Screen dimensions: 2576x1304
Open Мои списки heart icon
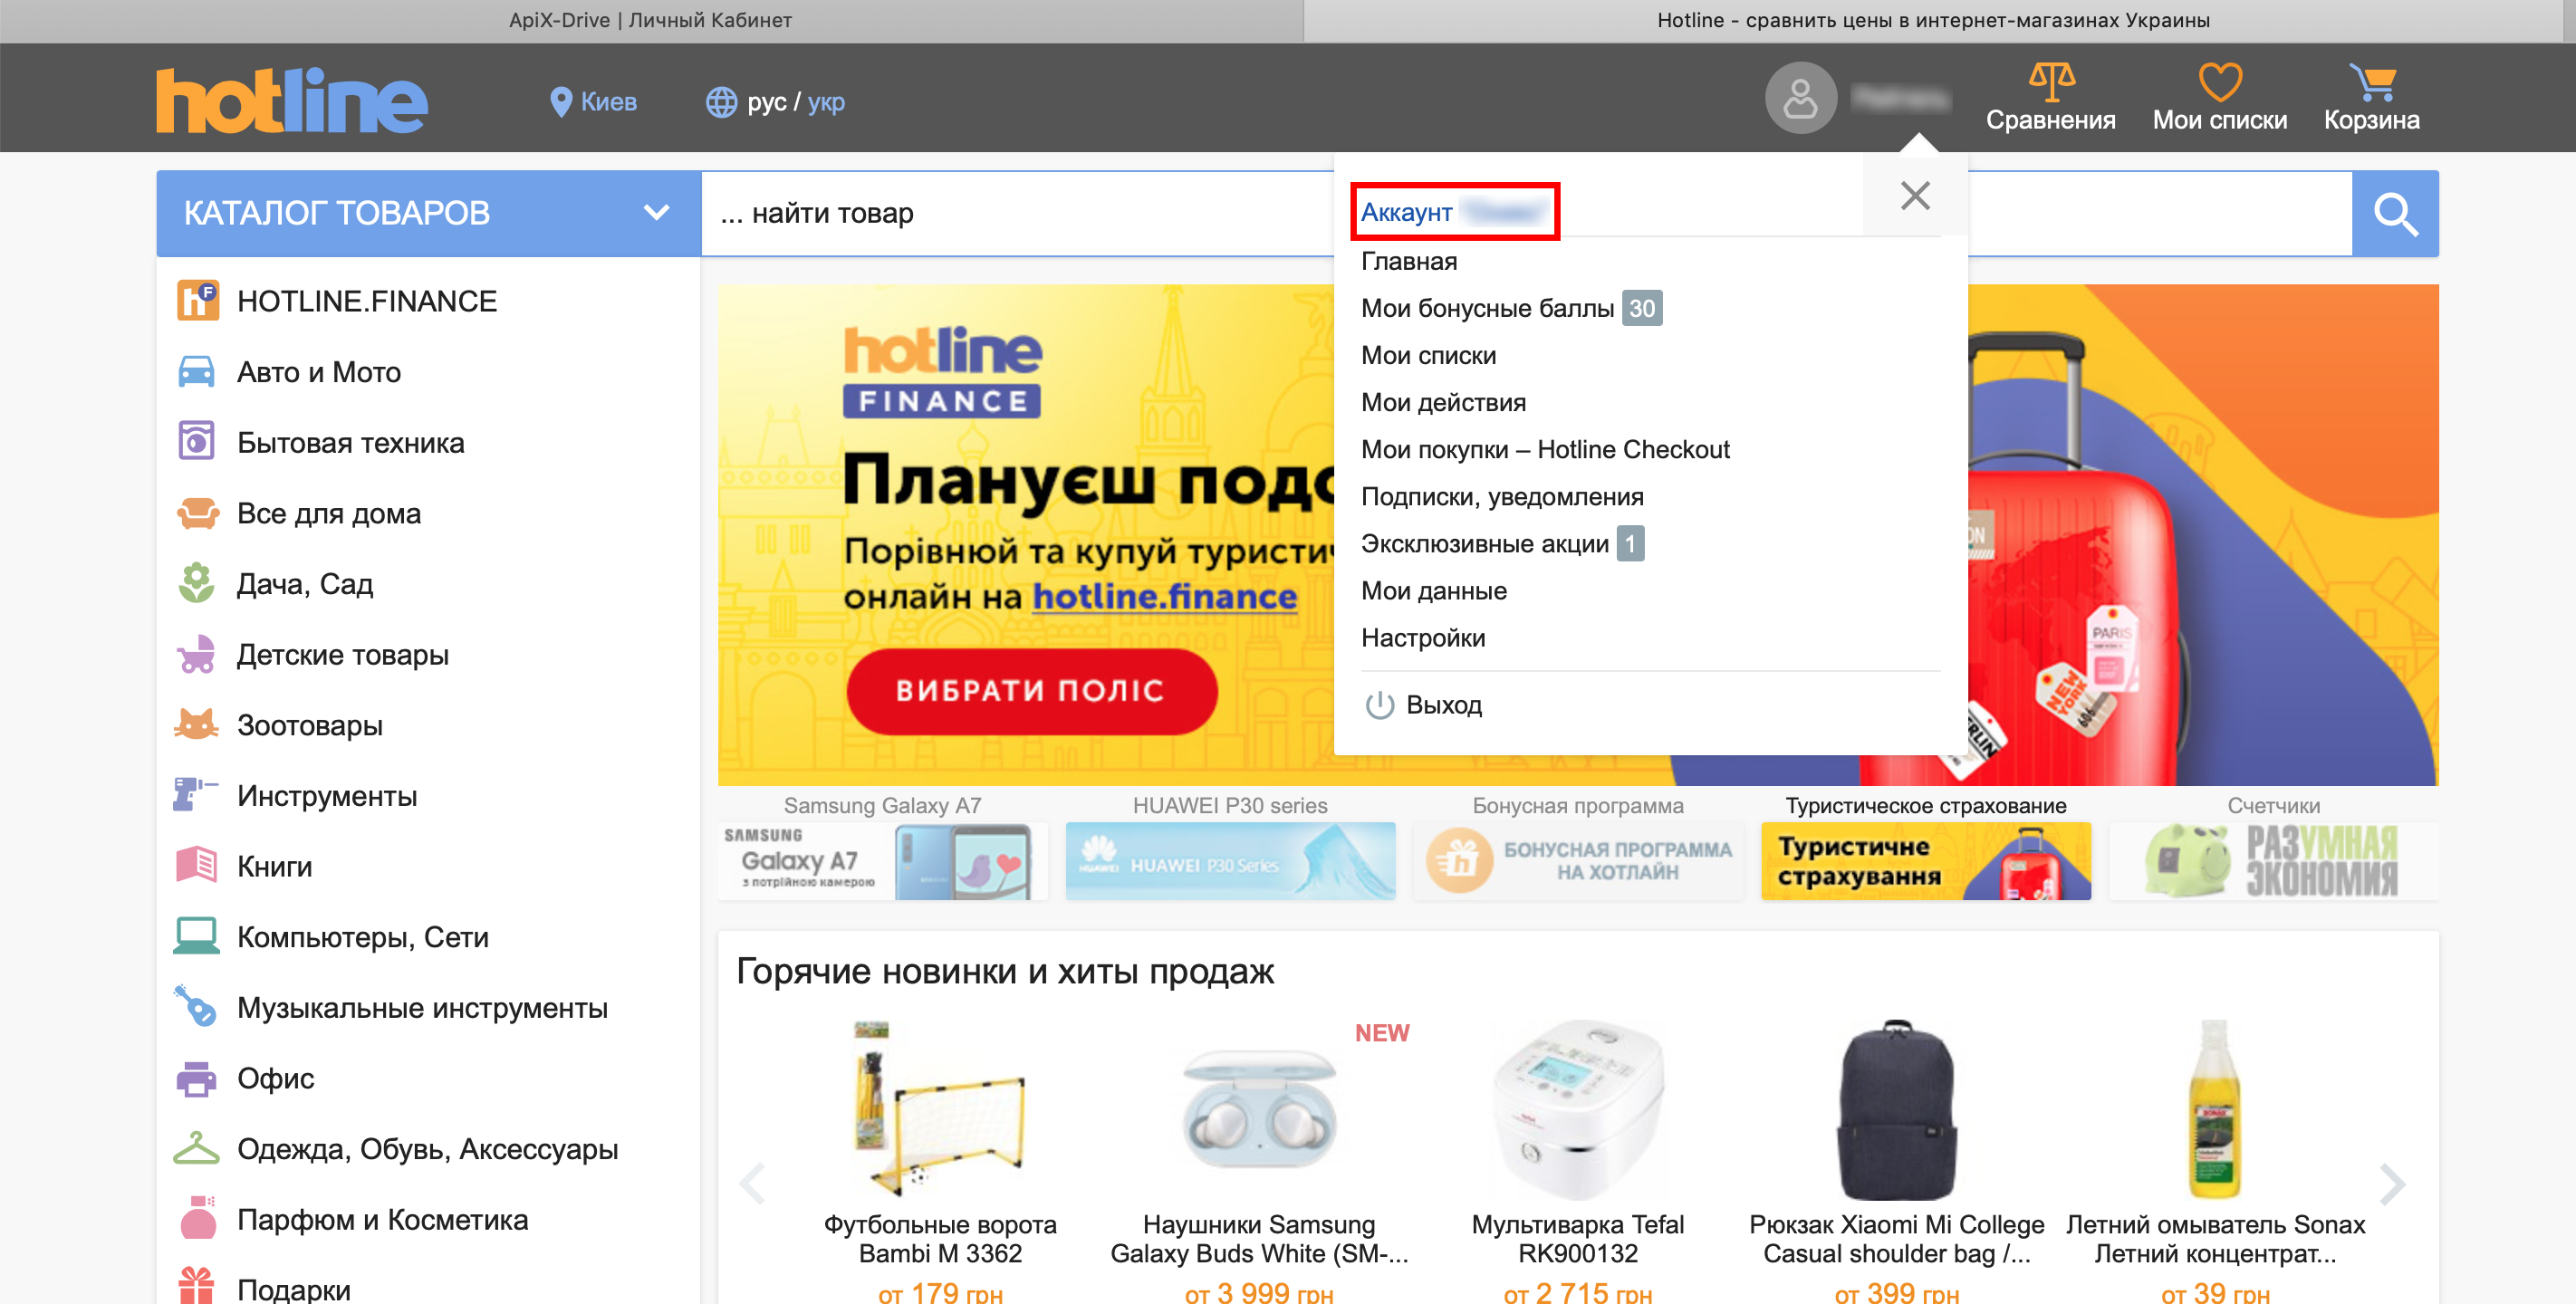pos(2219,82)
